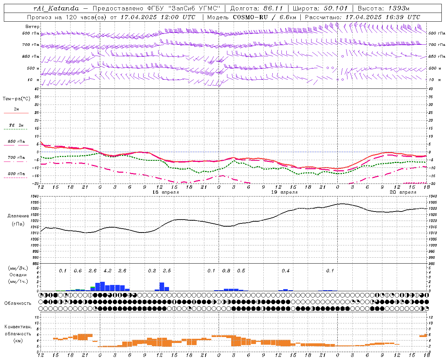The height and width of the screenshot is (358, 447).
Task: Click the 2м entry in the temperature legend
Action: click(16, 109)
